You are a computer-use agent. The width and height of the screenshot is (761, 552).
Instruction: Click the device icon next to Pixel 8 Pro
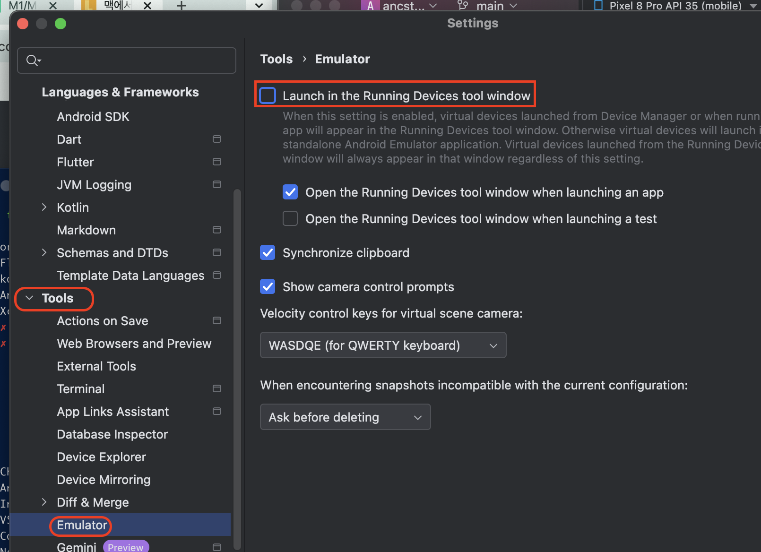[x=598, y=6]
